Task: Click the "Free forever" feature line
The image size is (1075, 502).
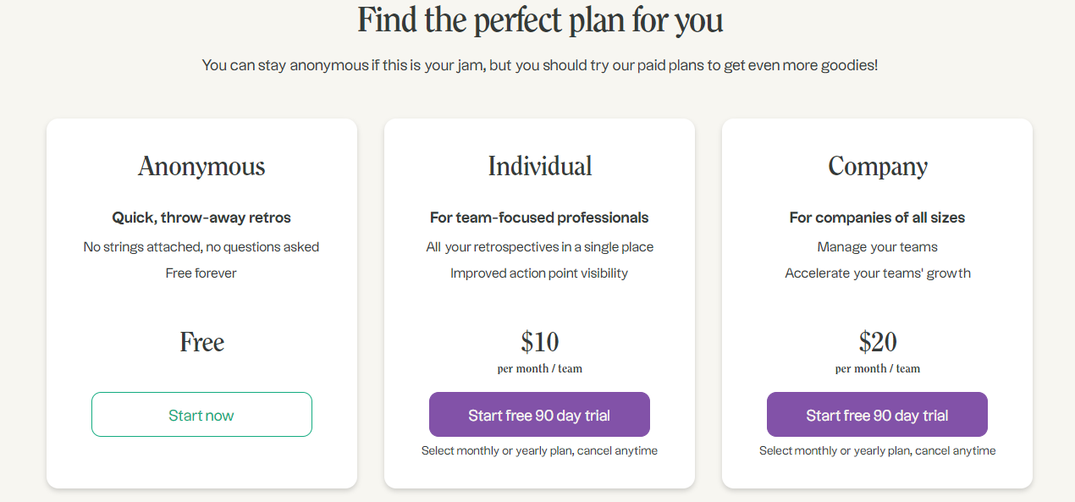Action: point(201,273)
